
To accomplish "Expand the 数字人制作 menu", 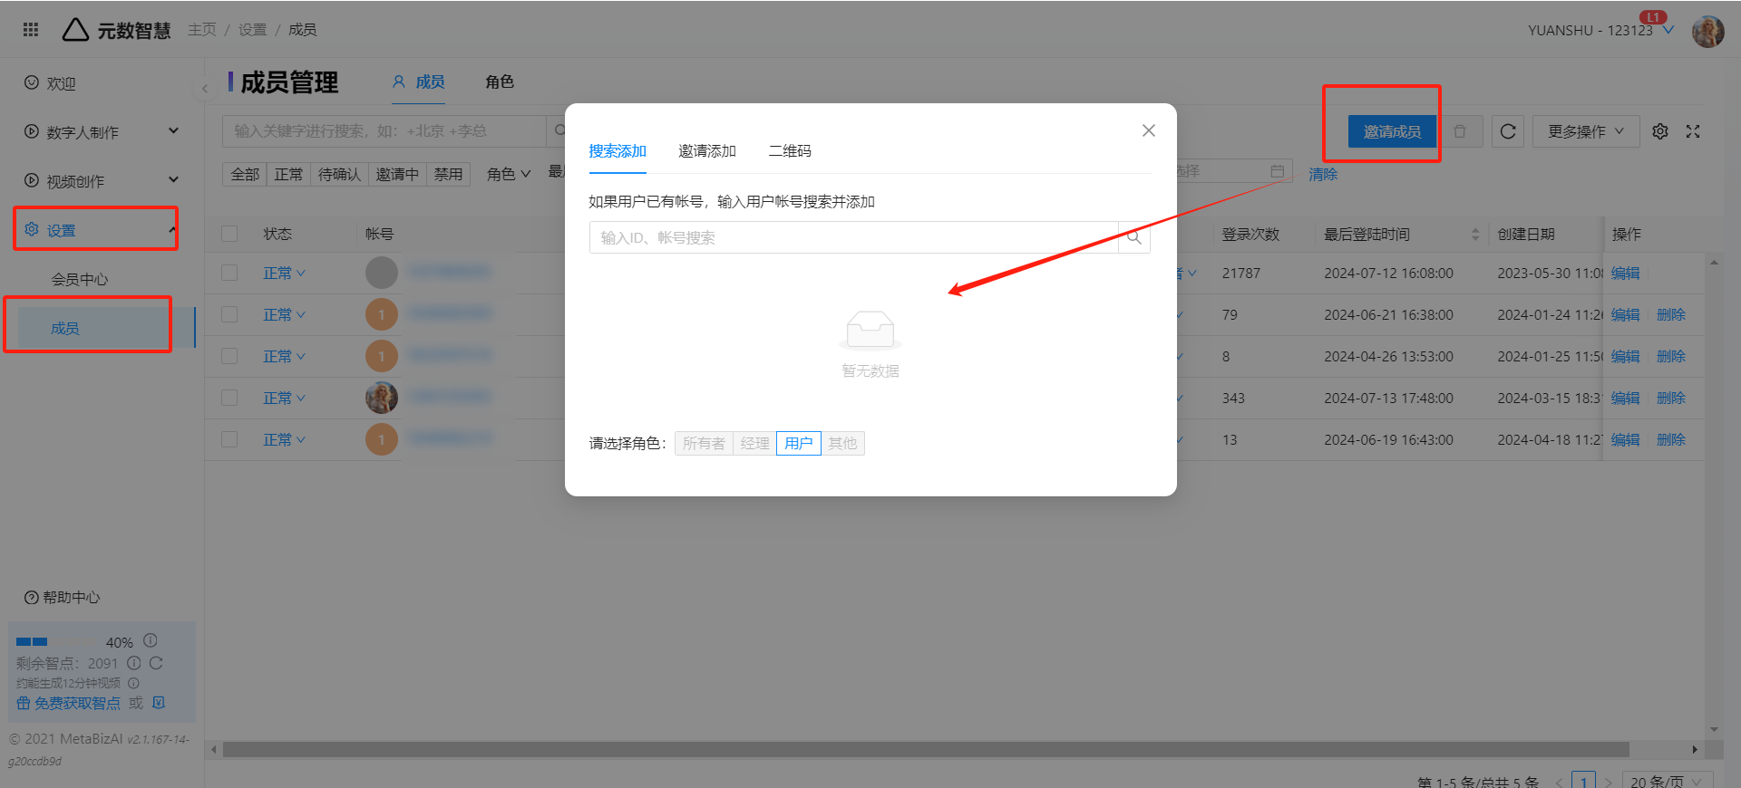I will click(x=102, y=131).
